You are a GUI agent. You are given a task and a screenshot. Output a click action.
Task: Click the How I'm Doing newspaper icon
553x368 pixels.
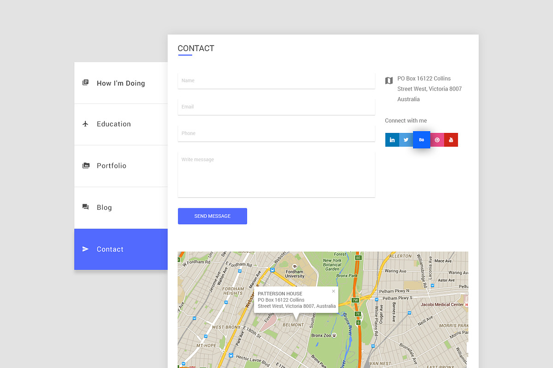[x=85, y=83]
